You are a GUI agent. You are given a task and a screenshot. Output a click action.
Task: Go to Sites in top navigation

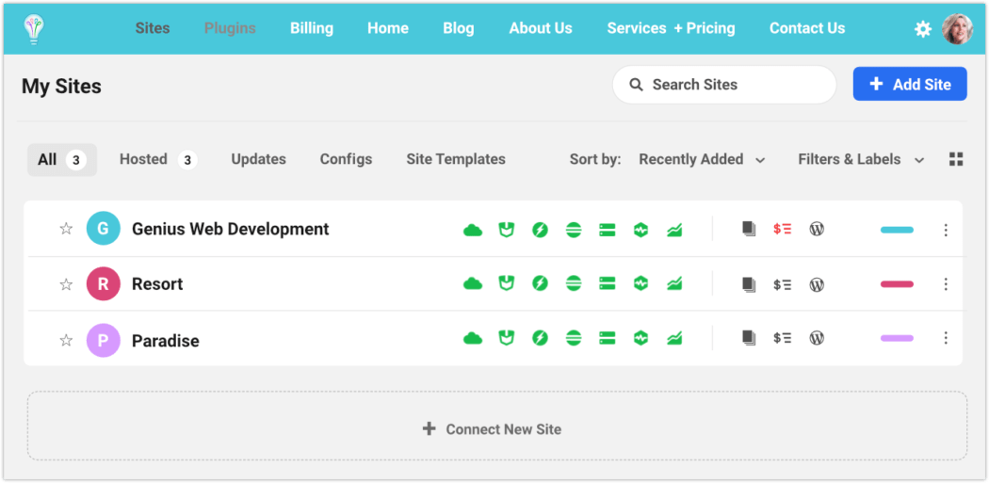153,28
